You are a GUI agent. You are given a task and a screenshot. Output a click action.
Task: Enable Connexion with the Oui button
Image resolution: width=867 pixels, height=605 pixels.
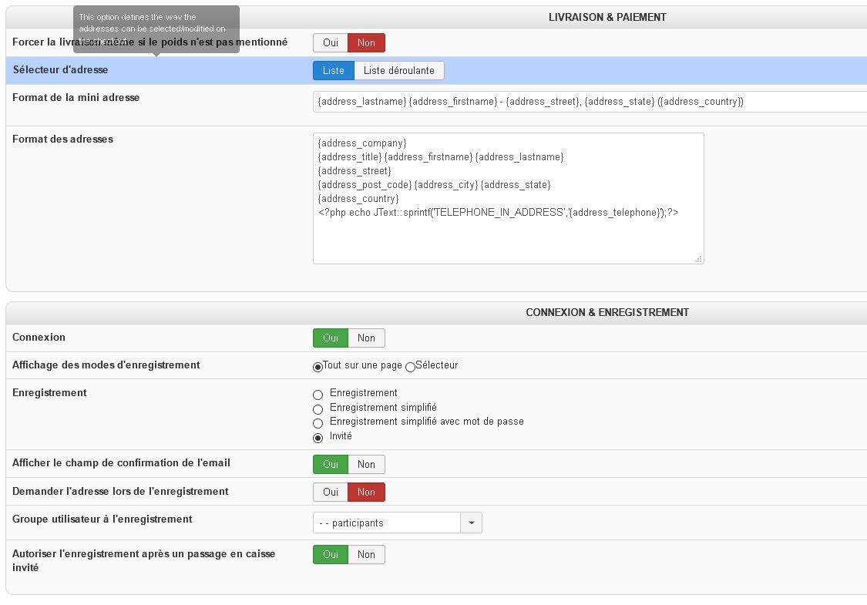[331, 338]
